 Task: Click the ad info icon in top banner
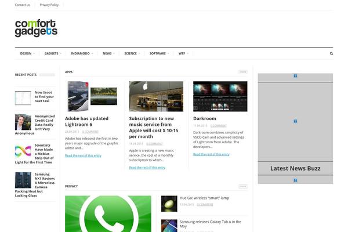tap(295, 76)
